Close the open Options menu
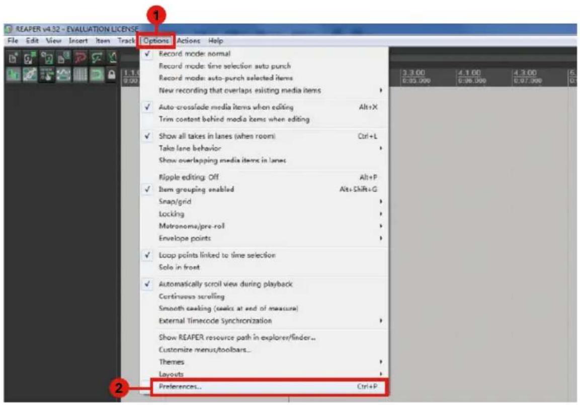 [156, 41]
